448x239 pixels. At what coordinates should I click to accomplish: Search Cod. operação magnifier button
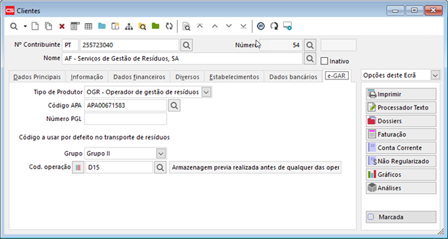point(160,168)
